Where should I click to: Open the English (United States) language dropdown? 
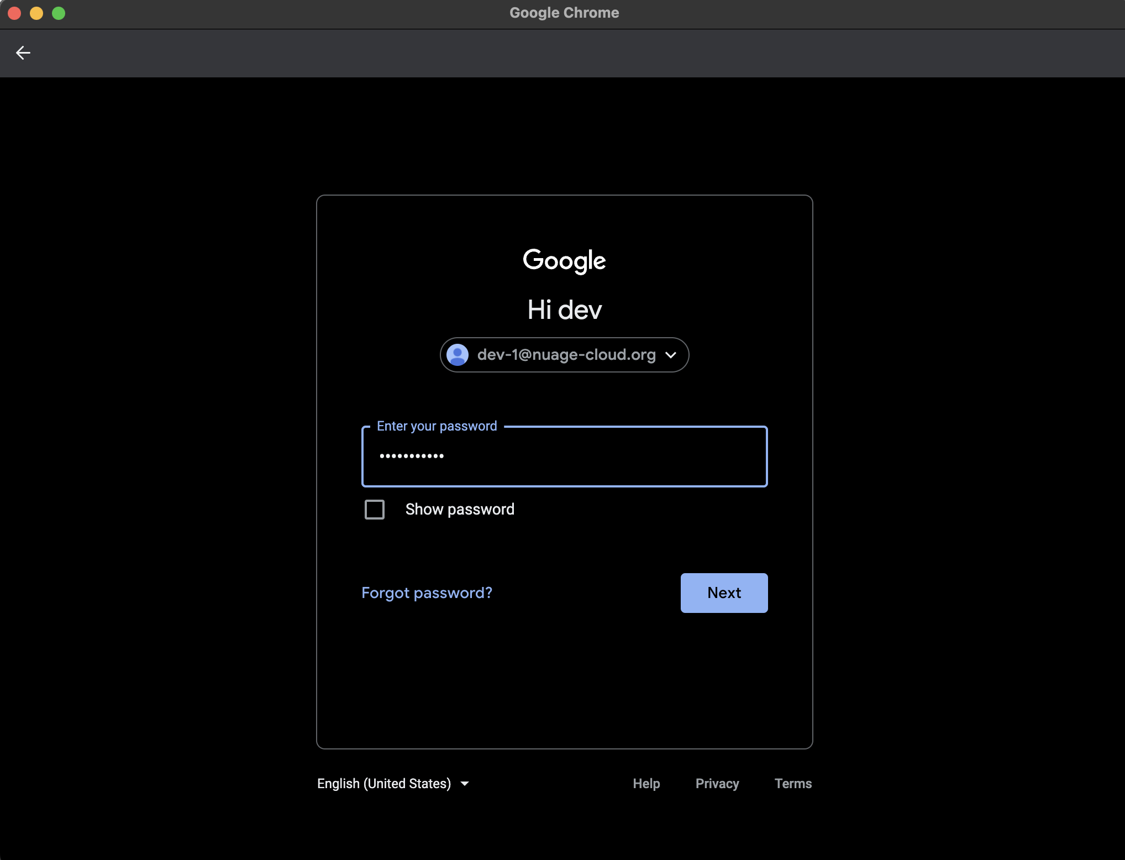click(x=393, y=784)
